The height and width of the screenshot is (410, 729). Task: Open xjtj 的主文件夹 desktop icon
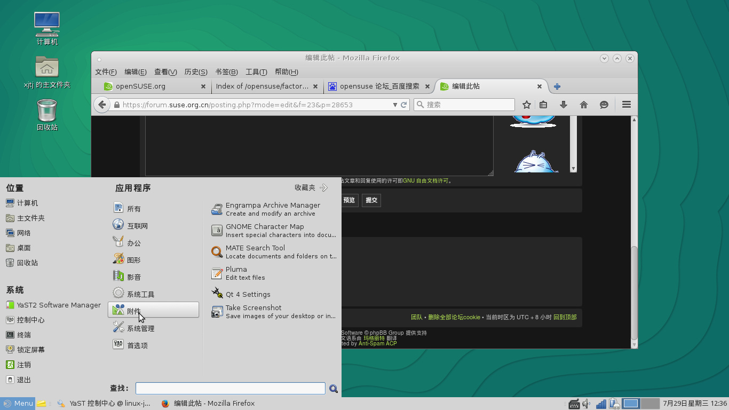47,72
